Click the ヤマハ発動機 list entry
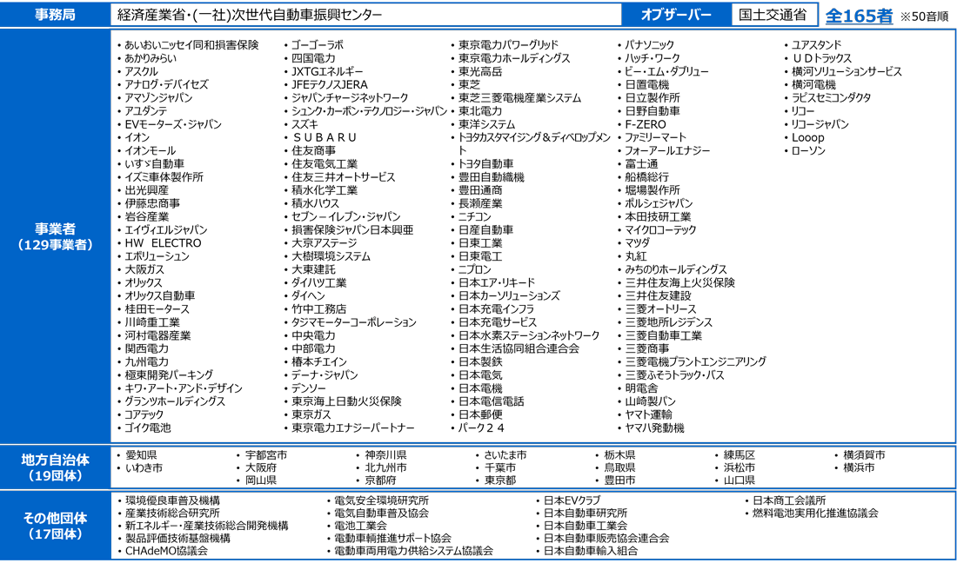 pos(654,427)
